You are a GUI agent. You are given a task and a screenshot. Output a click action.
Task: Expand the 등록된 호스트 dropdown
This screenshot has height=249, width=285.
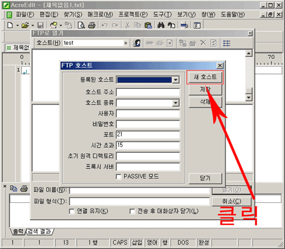pyautogui.click(x=176, y=80)
